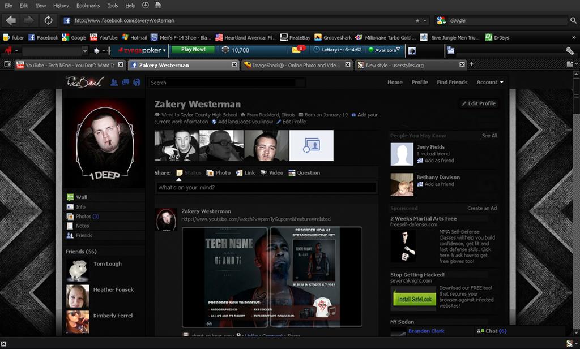Viewport: 580px width, 350px height.
Task: Open Heather Fousek friend thumbnail
Action: pyautogui.click(x=78, y=296)
